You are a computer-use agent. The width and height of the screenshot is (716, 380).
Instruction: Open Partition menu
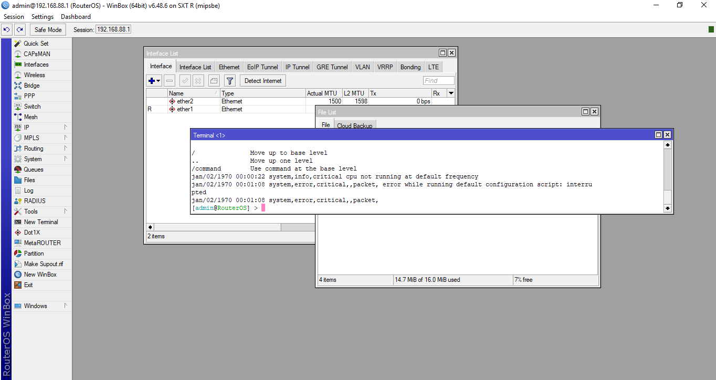[x=34, y=254]
